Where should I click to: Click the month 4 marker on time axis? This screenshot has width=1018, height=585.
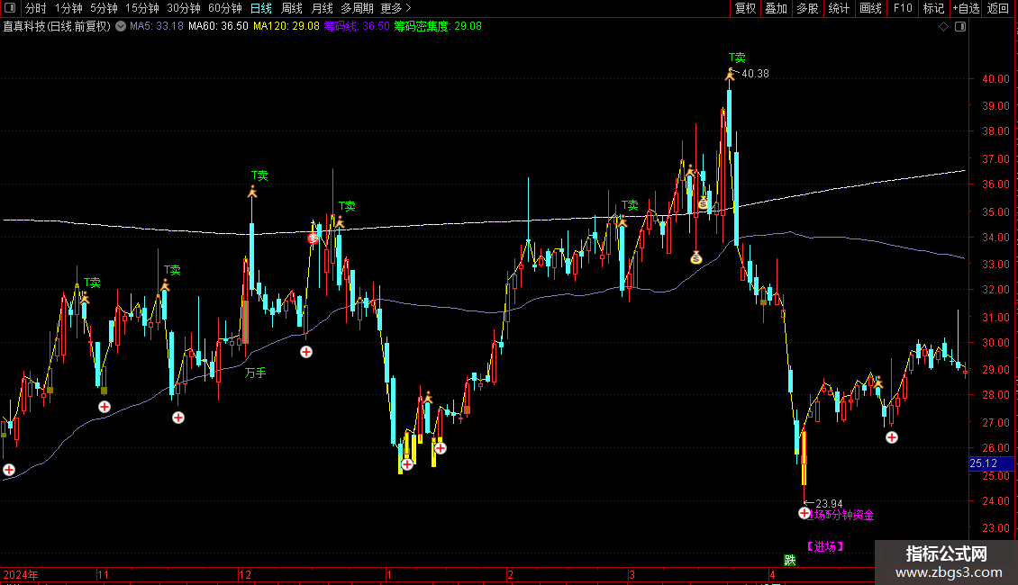click(772, 574)
